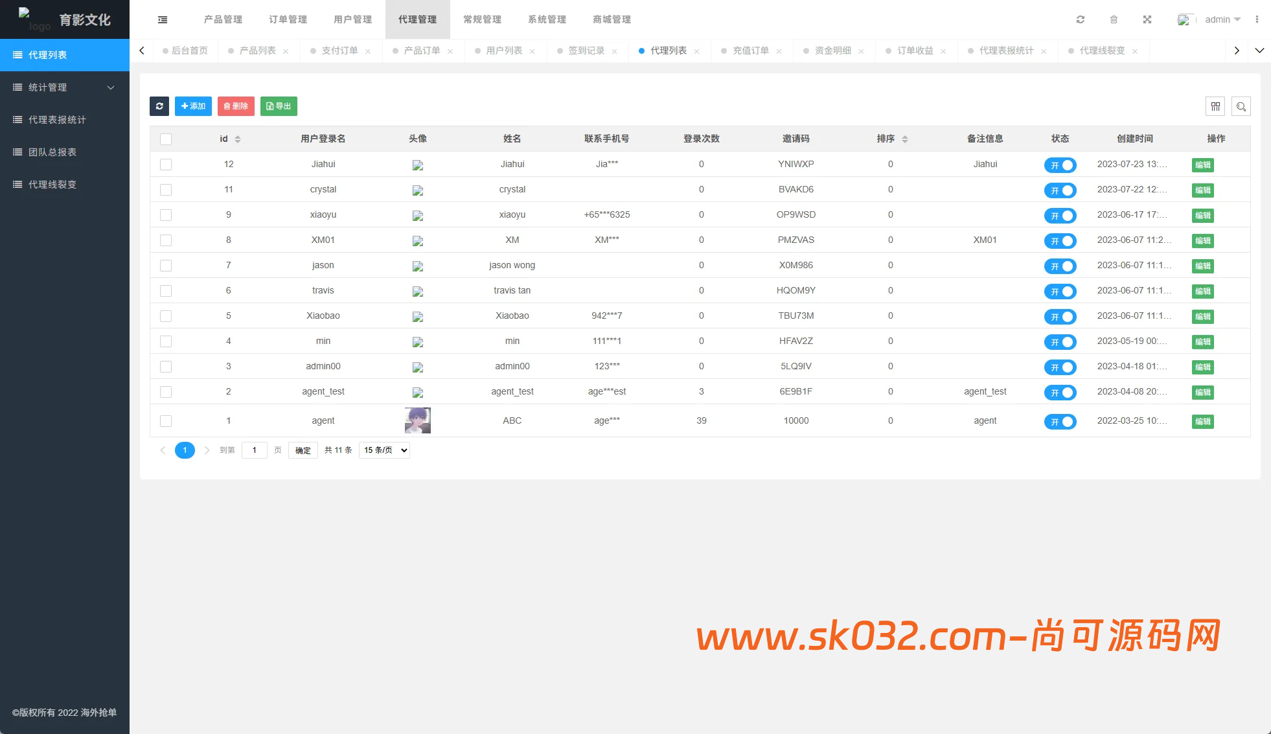Select the 充值订单 tab
This screenshot has width=1271, height=734.
point(751,51)
